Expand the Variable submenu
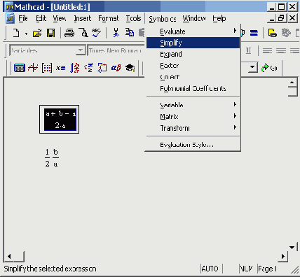 (193, 105)
